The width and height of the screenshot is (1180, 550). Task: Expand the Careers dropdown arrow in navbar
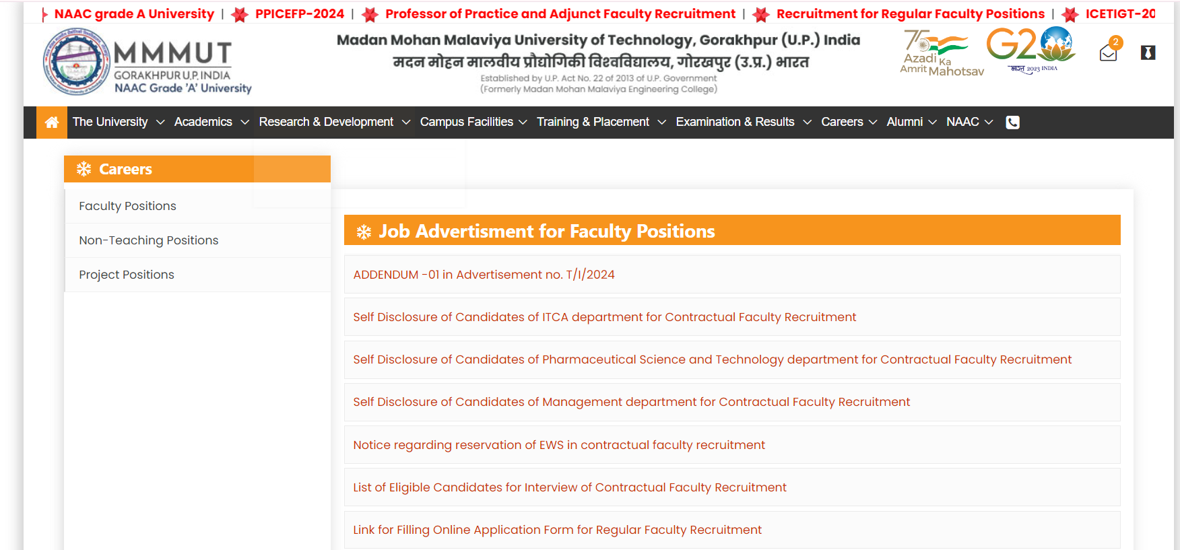point(873,123)
